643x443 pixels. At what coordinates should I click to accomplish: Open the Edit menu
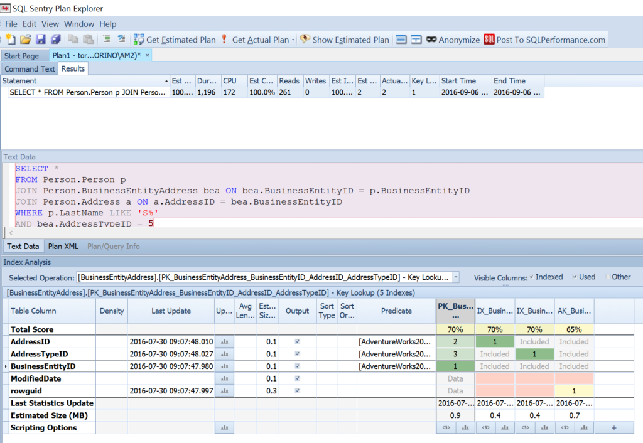pyautogui.click(x=30, y=24)
